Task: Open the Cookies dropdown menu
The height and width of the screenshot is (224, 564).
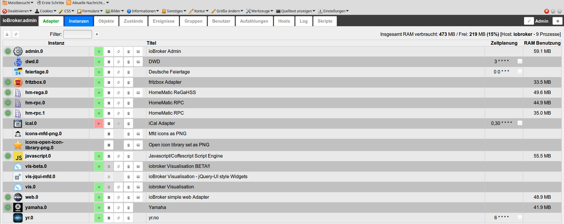Action: [46, 11]
